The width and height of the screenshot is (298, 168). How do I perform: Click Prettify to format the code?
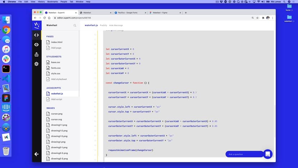point(103,25)
